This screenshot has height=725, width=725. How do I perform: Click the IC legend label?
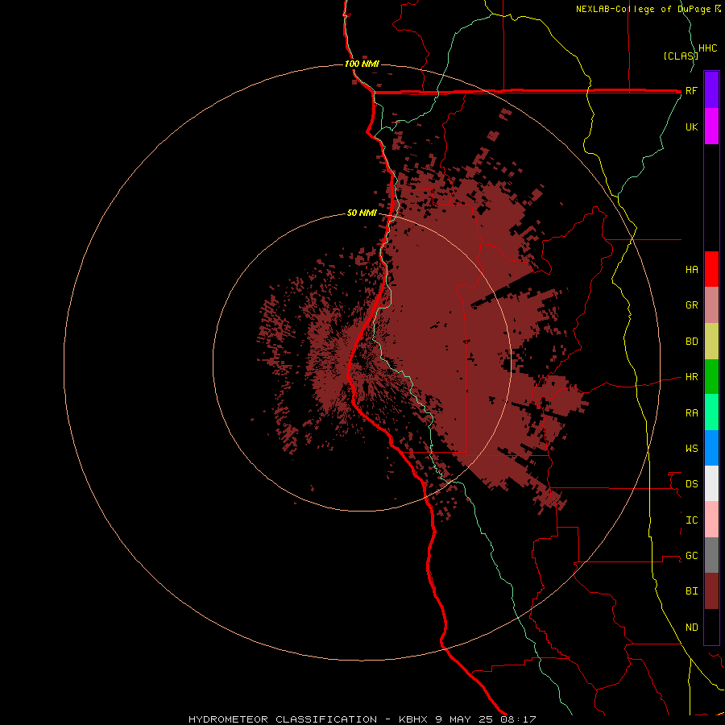coord(692,520)
